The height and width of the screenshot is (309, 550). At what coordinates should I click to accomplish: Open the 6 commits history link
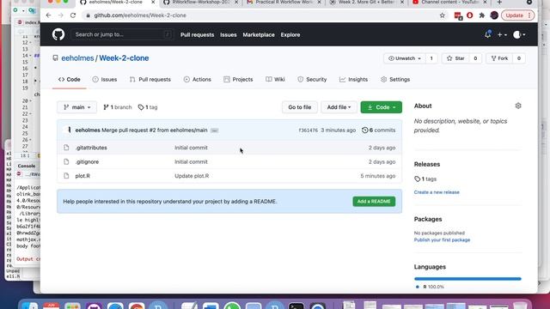click(x=378, y=130)
